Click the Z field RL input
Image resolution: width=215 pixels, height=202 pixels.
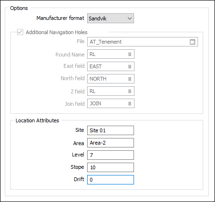(111, 91)
